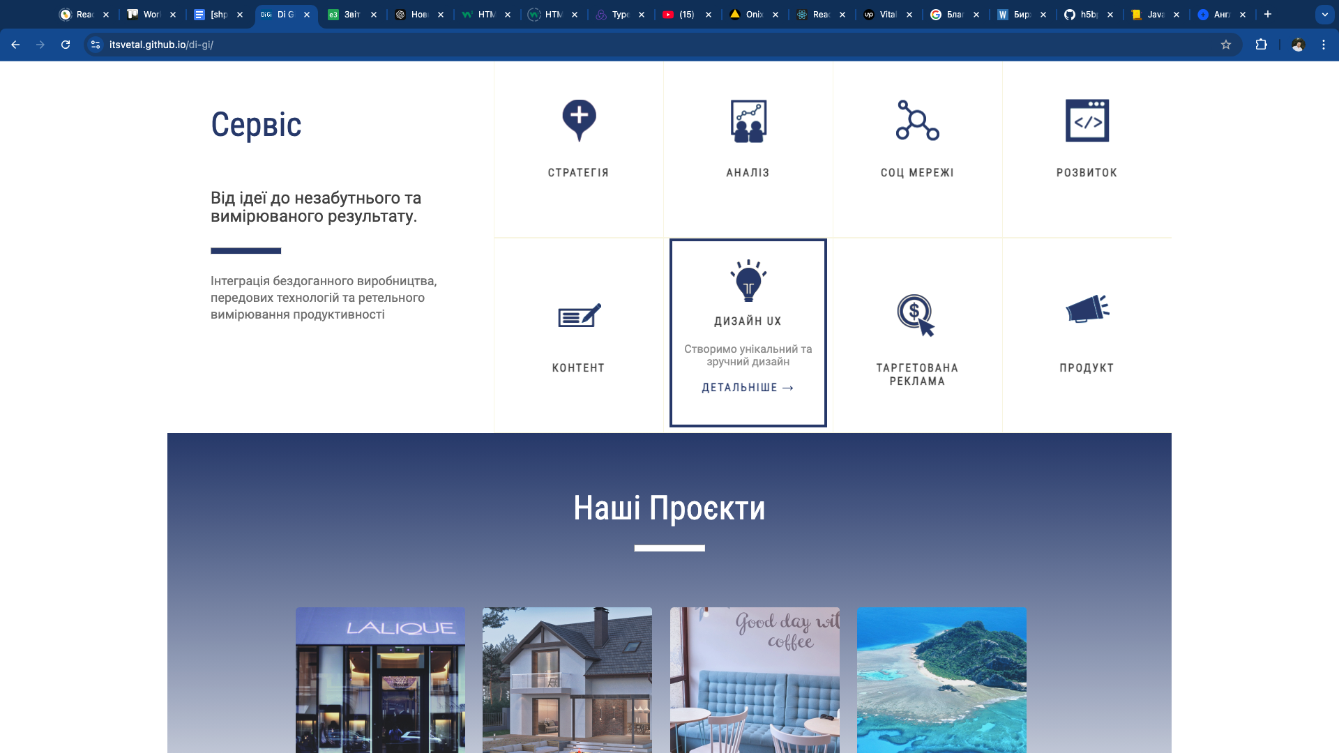This screenshot has width=1339, height=753.
Task: View site information icon in address bar
Action: [96, 45]
